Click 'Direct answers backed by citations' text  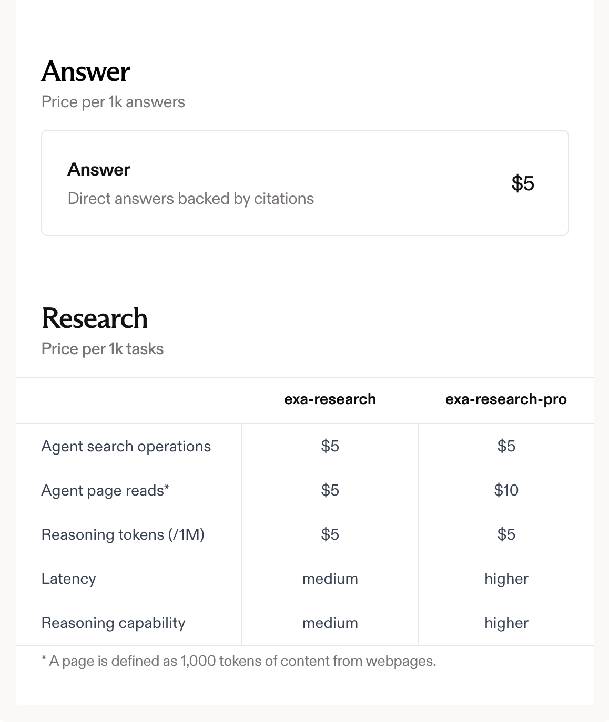coord(190,199)
